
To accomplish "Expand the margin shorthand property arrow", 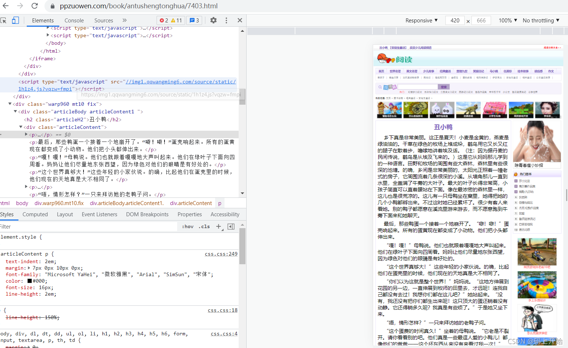I will point(29,268).
